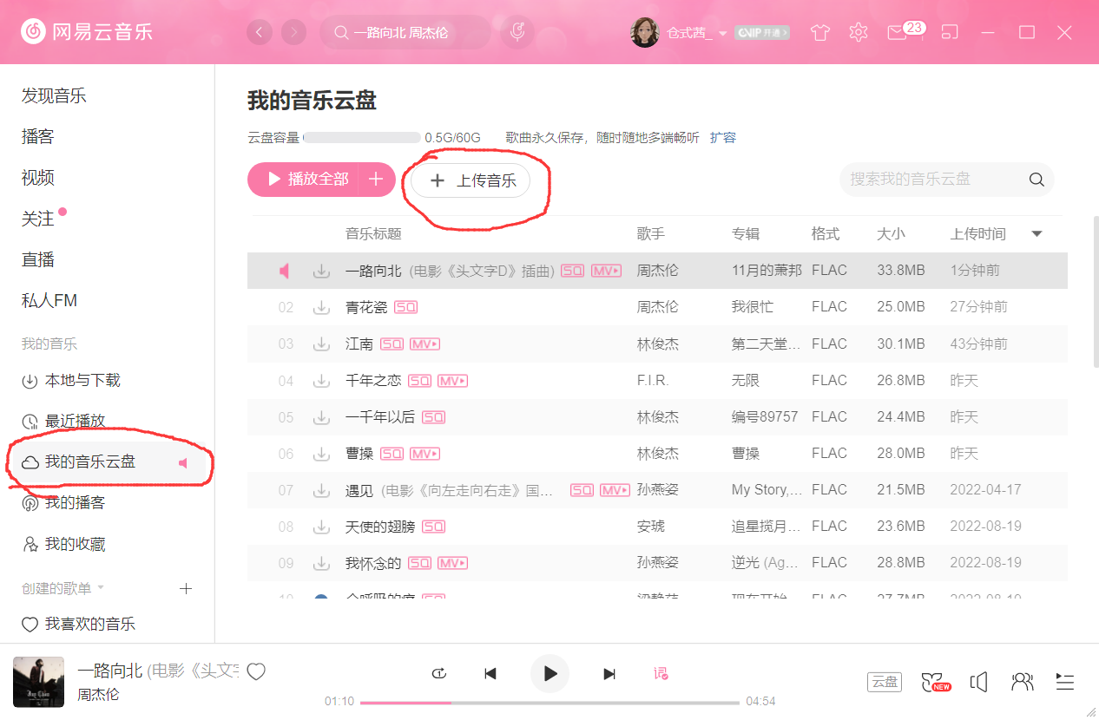Screen dimensions: 1099x720
Task: Open artist 周杰伦 in the player bar
Action: tap(98, 695)
